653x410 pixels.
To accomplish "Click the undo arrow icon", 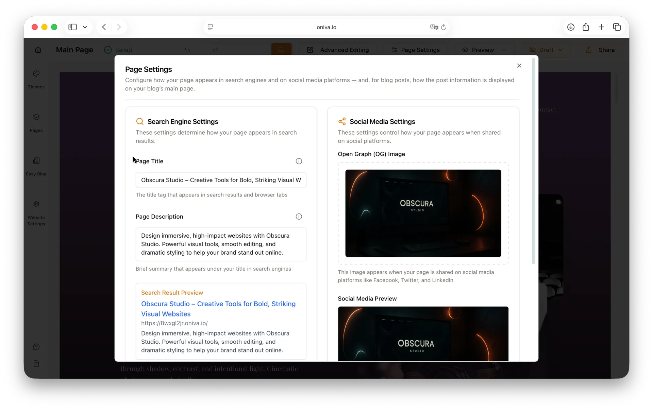I will click(x=187, y=50).
